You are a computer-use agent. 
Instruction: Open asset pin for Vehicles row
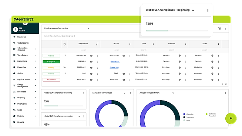212,56
